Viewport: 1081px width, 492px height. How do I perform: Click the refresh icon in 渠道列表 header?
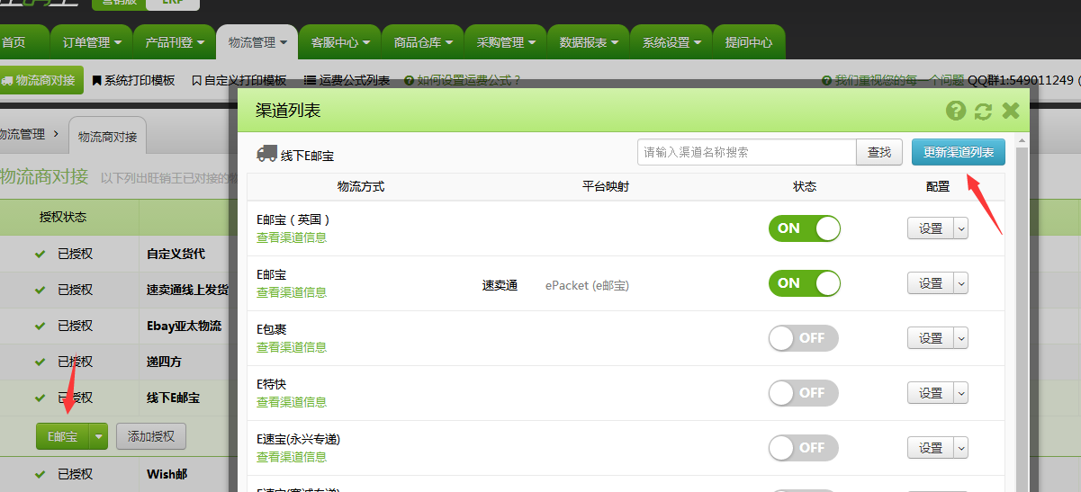coord(983,111)
